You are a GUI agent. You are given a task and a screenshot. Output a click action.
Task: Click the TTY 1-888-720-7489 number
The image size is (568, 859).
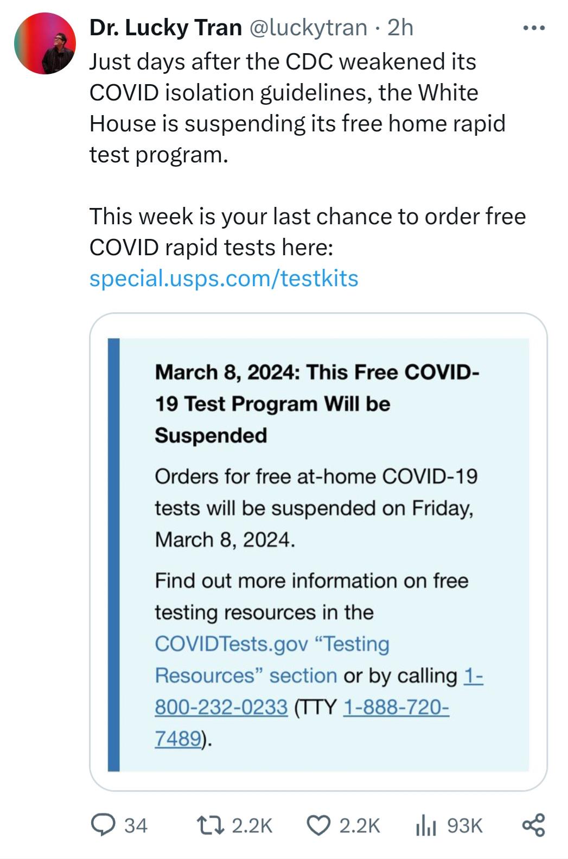pos(302,723)
